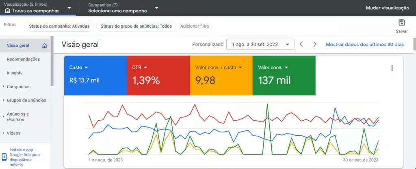Open the three-dot scorecard options menu
This screenshot has height=169, width=416.
click(392, 68)
